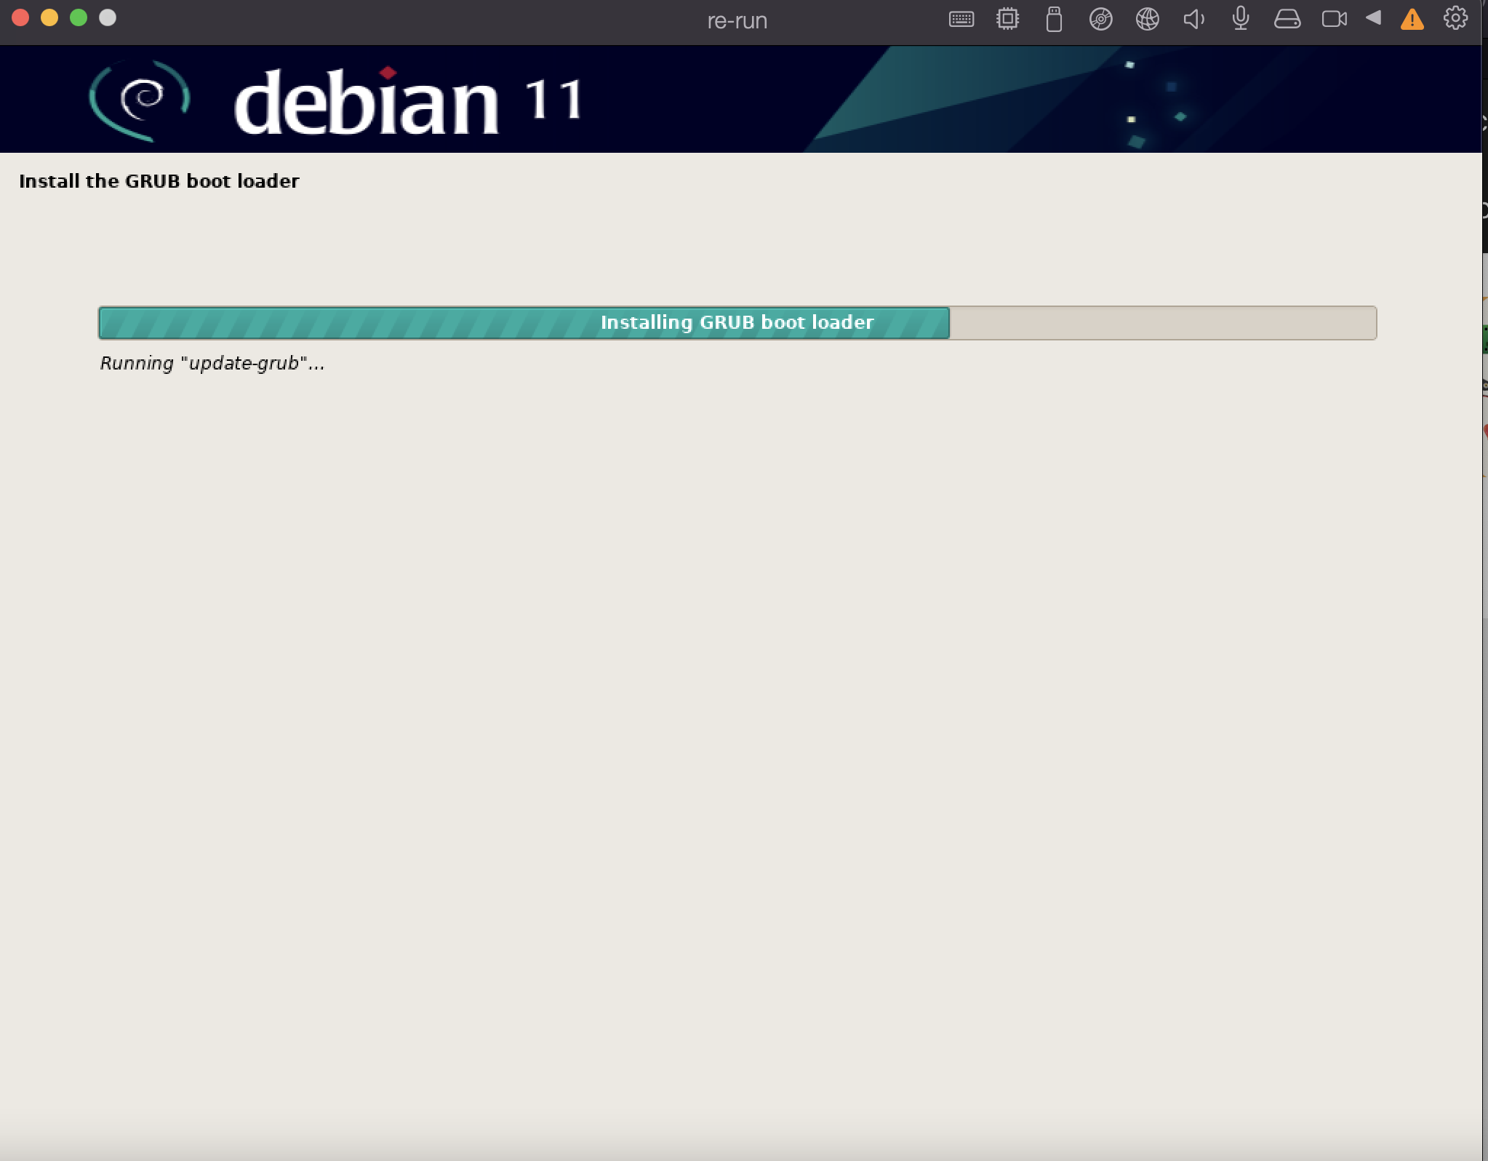Viewport: 1488px width, 1161px height.
Task: Open the keyboard input toolbar icon
Action: pos(961,20)
